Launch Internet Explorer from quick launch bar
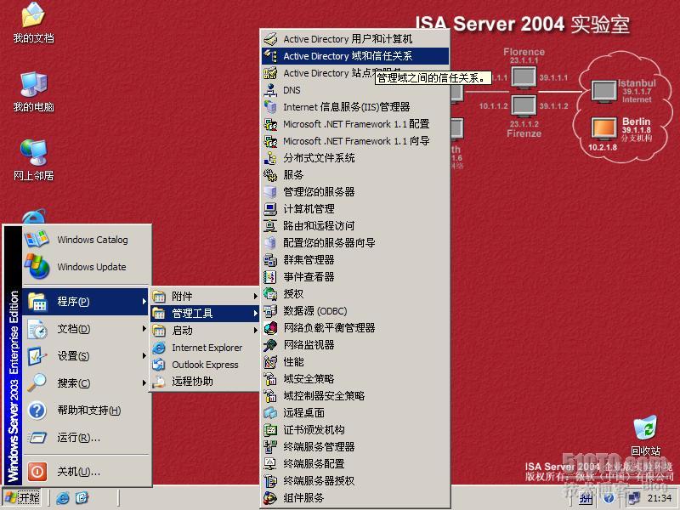The width and height of the screenshot is (680, 510). [63, 498]
